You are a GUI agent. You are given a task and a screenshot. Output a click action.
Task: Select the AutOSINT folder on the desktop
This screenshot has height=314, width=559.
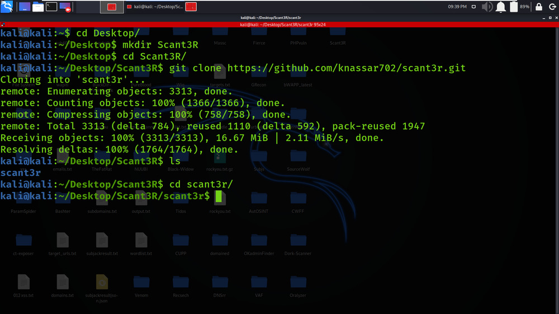(259, 202)
